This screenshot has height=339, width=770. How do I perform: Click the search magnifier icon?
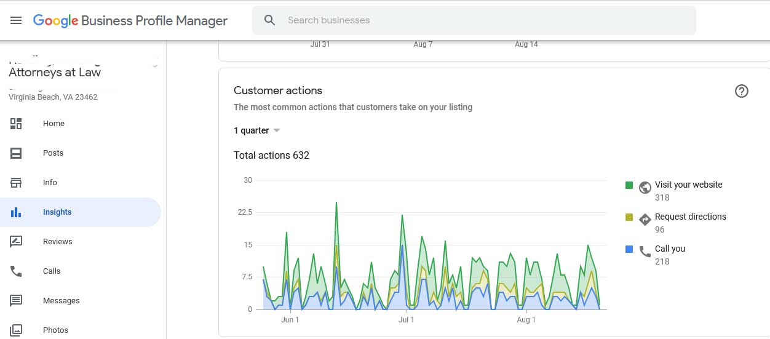coord(269,20)
